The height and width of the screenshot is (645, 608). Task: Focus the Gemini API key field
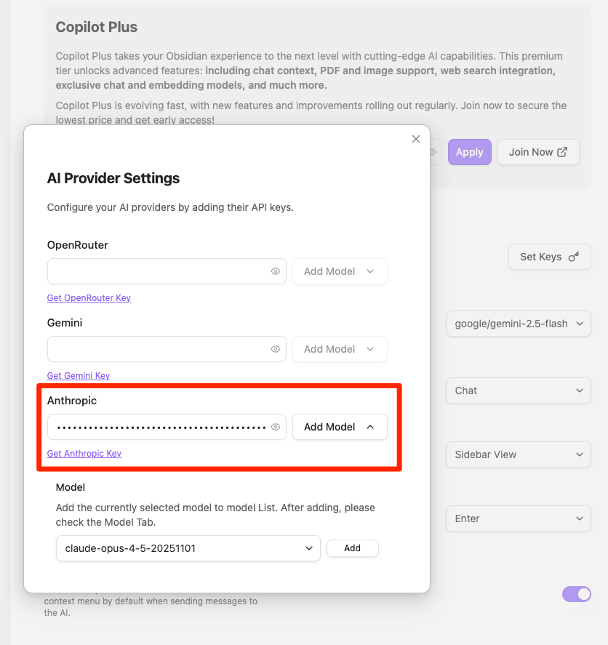(x=157, y=349)
